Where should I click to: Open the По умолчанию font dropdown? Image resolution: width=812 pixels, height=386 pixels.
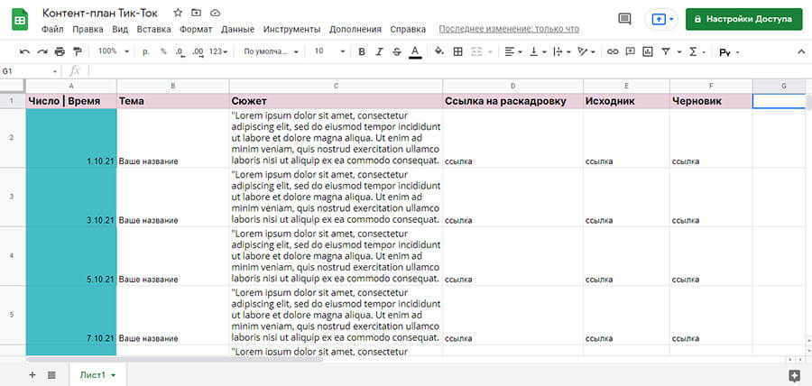[x=272, y=51]
